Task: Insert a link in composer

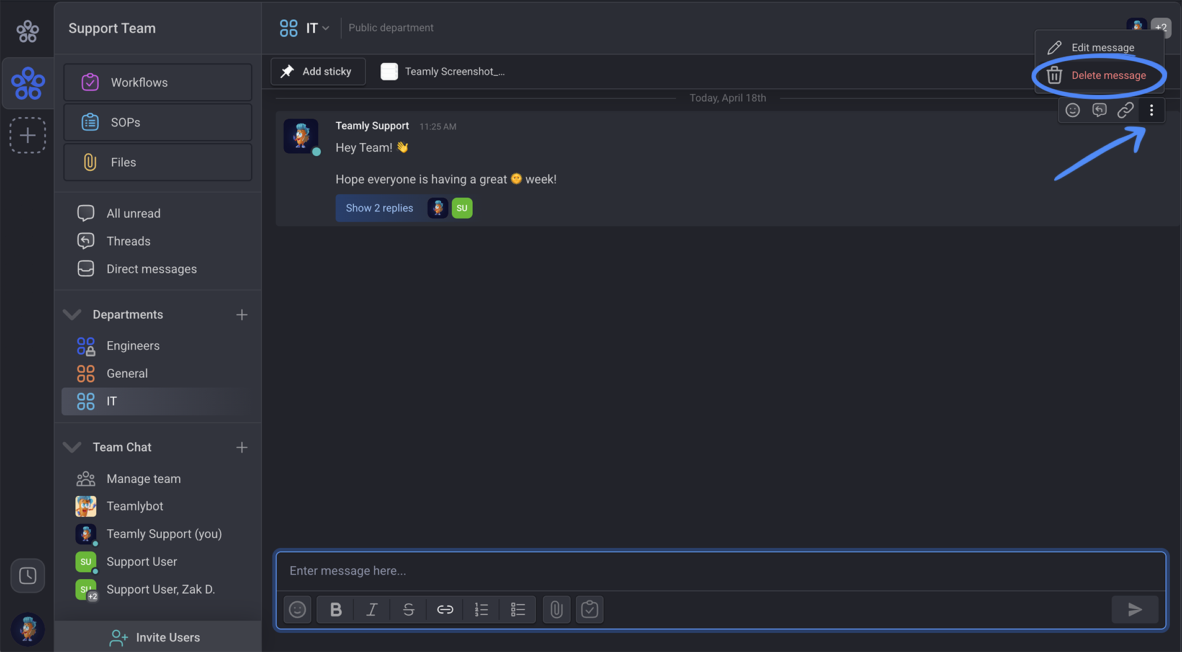Action: (x=445, y=609)
